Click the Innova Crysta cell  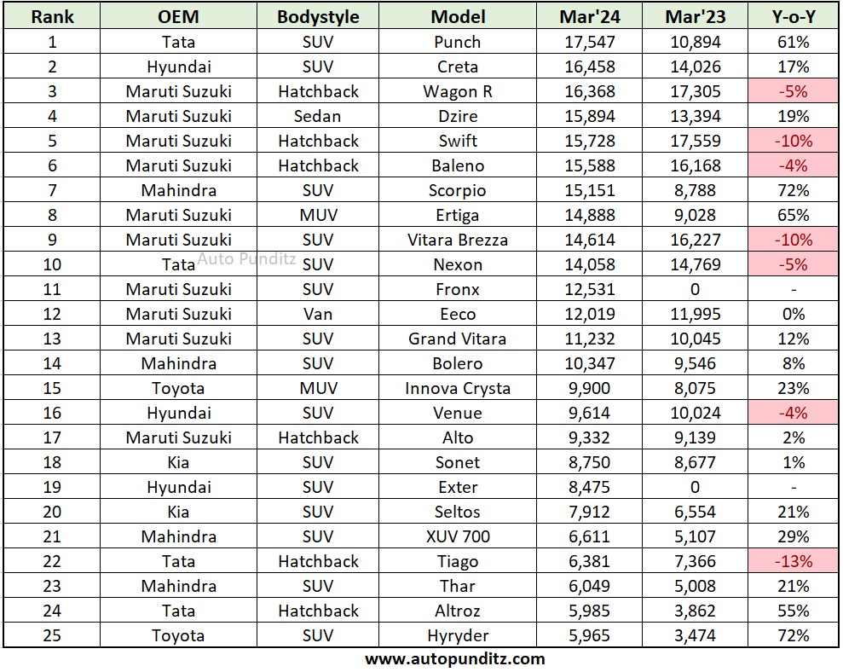[458, 388]
